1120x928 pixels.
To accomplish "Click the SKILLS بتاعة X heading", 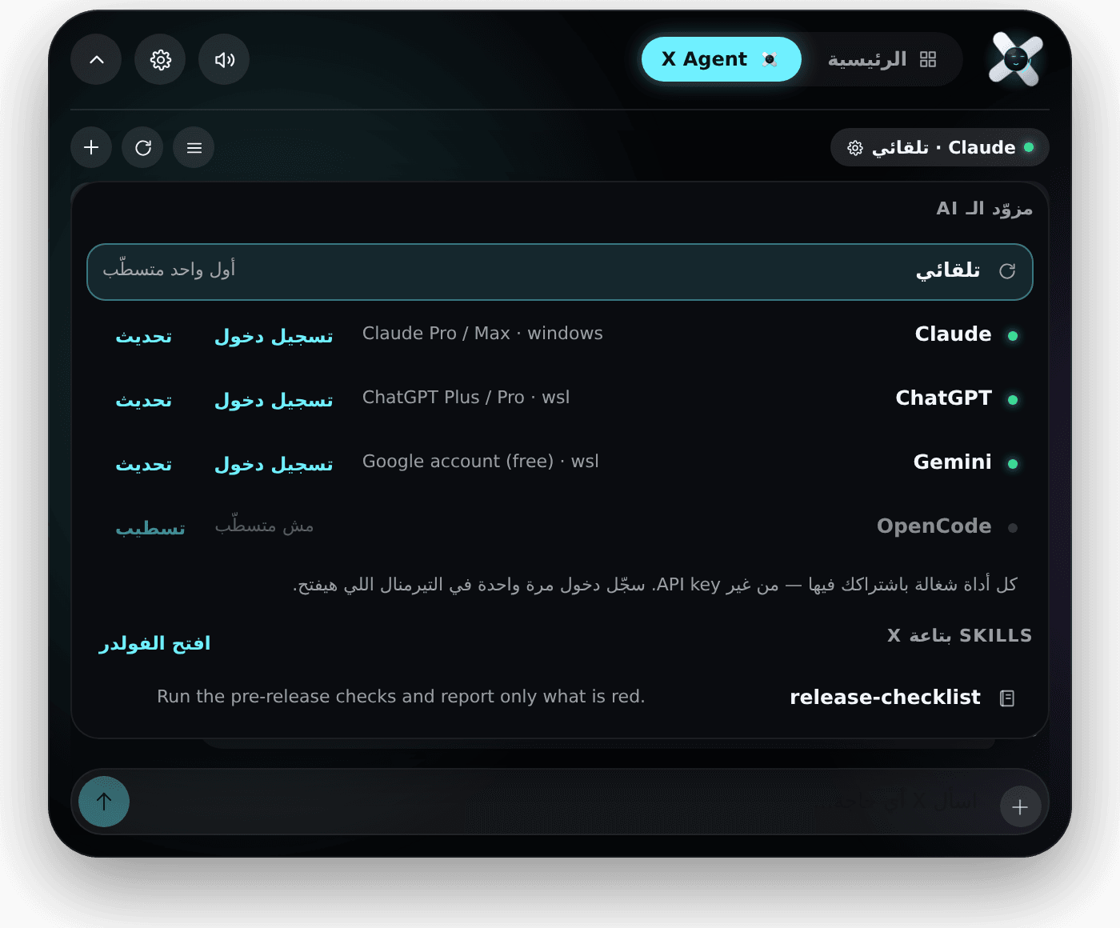I will click(959, 636).
